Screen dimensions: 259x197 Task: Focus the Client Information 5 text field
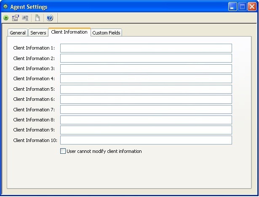pyautogui.click(x=146, y=89)
